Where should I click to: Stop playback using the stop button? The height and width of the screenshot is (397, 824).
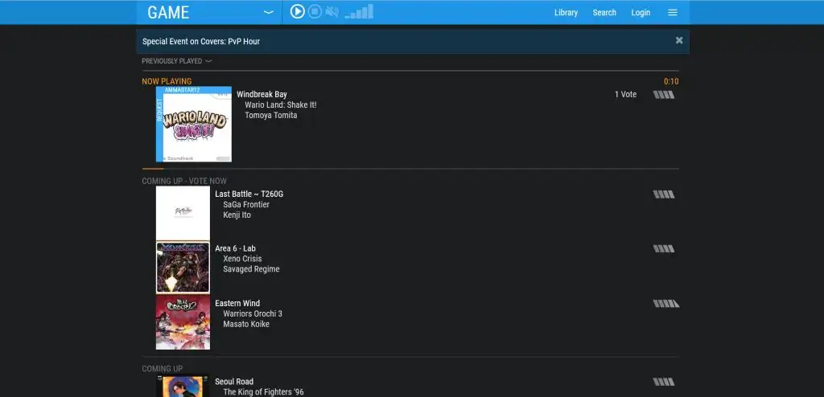pos(315,11)
